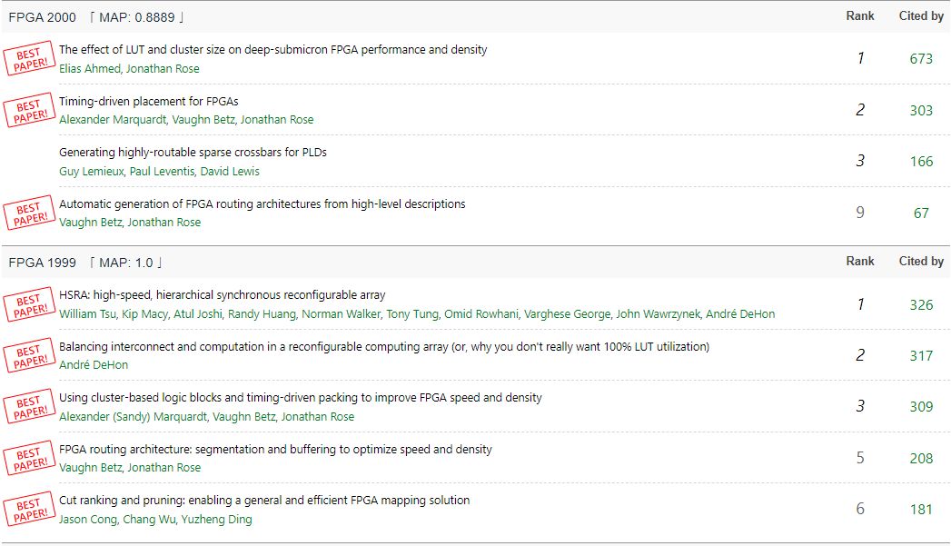Screen dimensions: 951x546
Task: Click Best Paper badge for Automatic generation paper
Action: click(28, 213)
